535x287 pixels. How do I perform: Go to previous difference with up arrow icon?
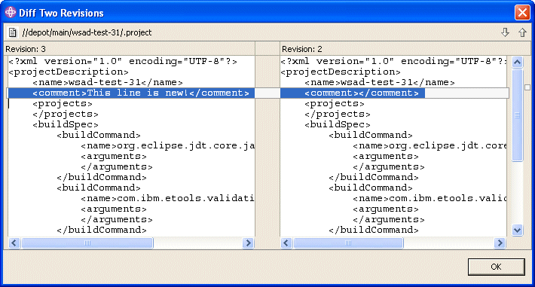pyautogui.click(x=522, y=32)
